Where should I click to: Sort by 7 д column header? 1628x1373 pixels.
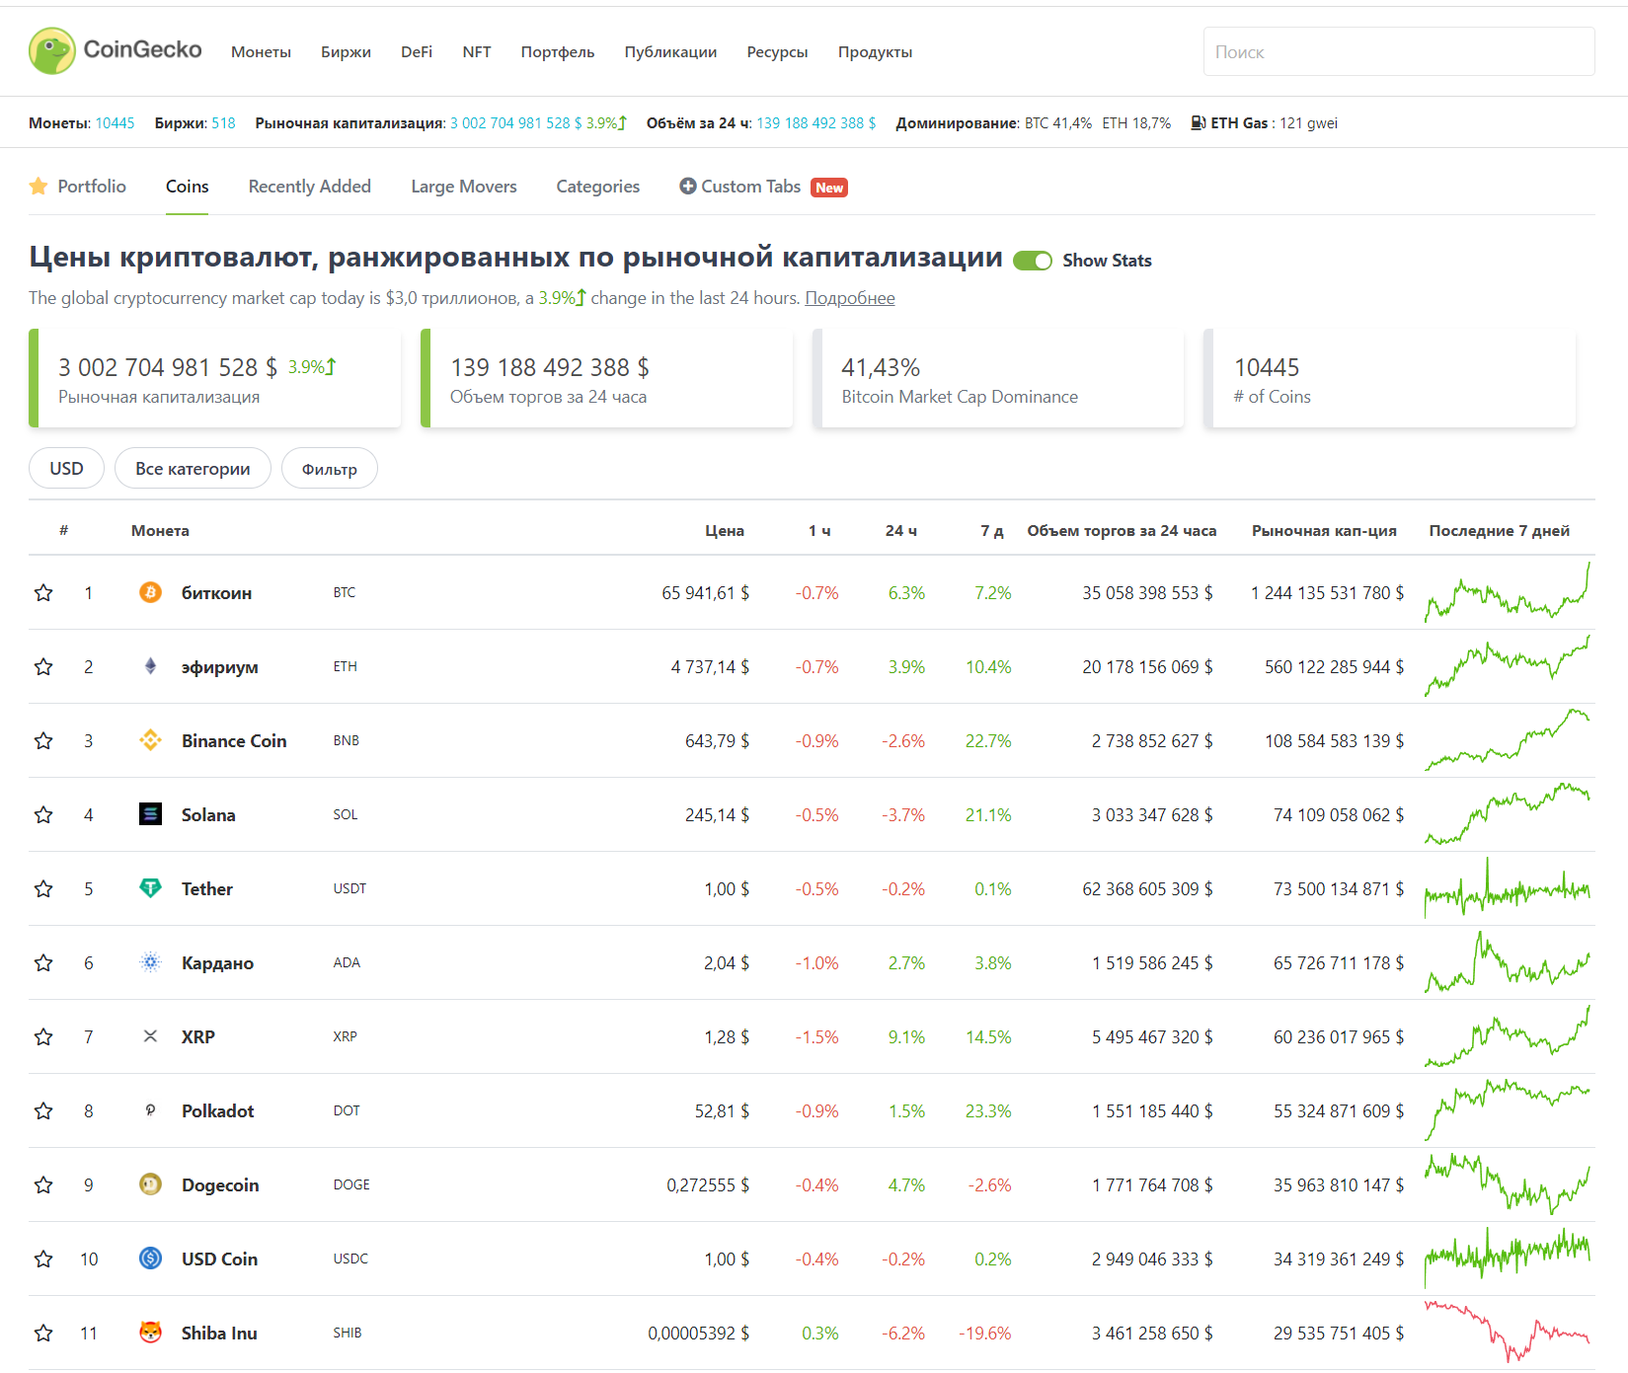coord(991,531)
